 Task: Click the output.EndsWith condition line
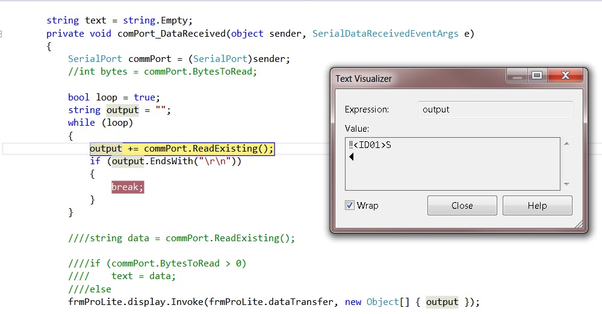point(166,161)
